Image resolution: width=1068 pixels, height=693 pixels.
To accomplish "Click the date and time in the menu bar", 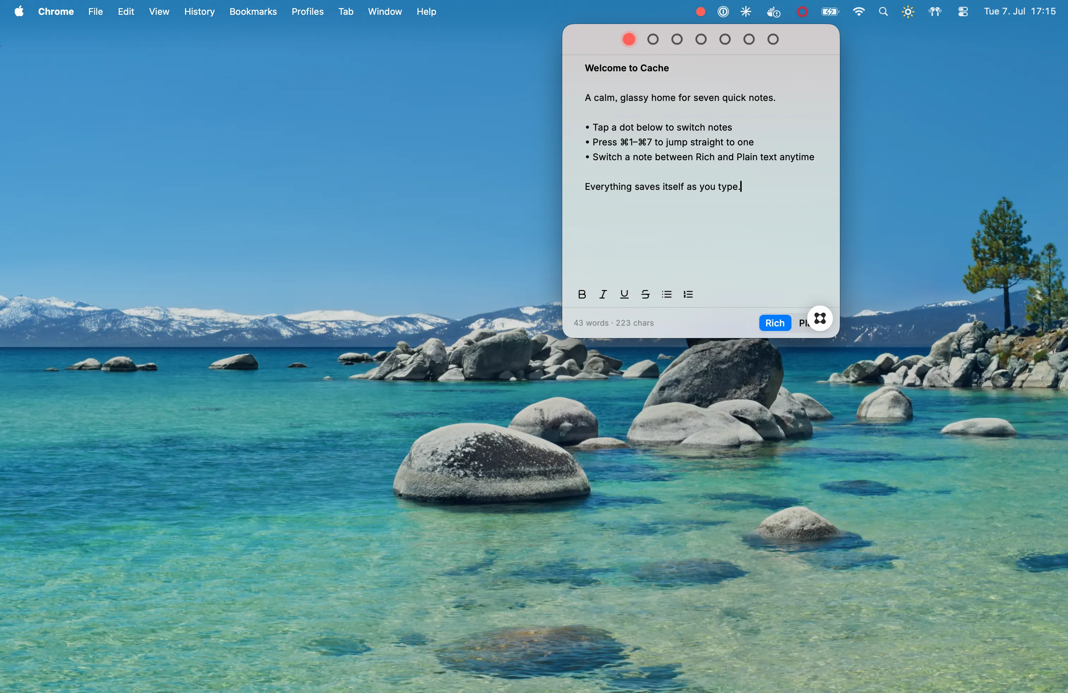I will (1020, 12).
